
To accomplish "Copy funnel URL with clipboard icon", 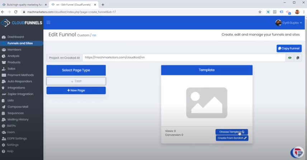I will [298, 57].
